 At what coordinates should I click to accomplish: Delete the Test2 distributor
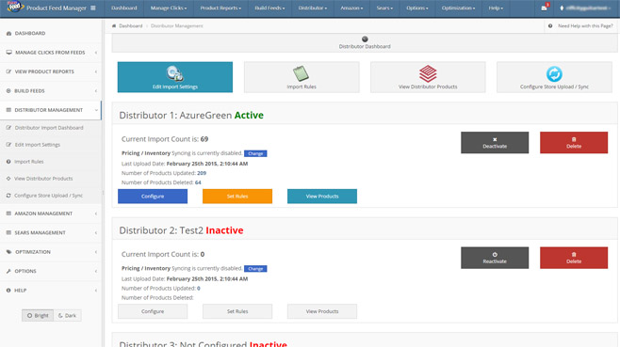574,258
